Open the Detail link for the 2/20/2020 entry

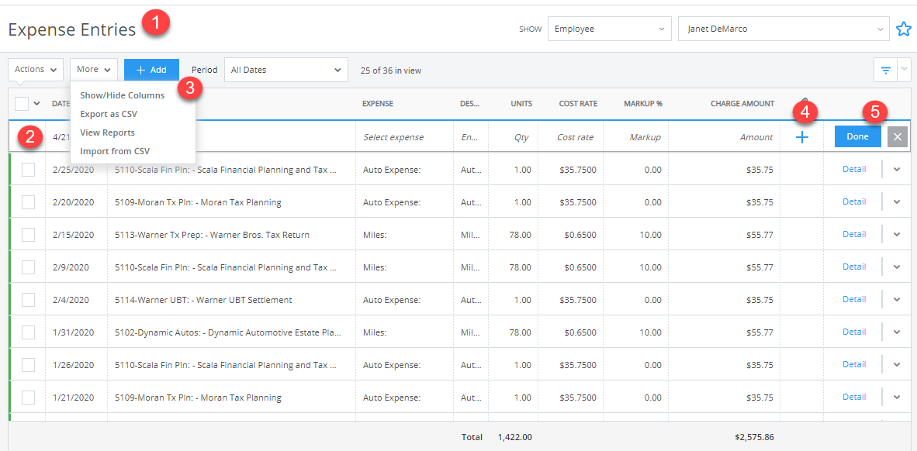point(854,201)
